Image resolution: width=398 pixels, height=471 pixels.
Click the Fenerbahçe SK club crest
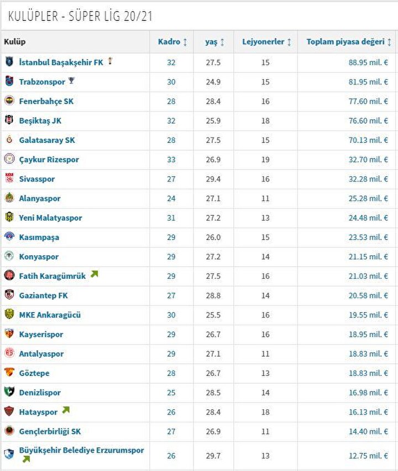click(x=9, y=100)
